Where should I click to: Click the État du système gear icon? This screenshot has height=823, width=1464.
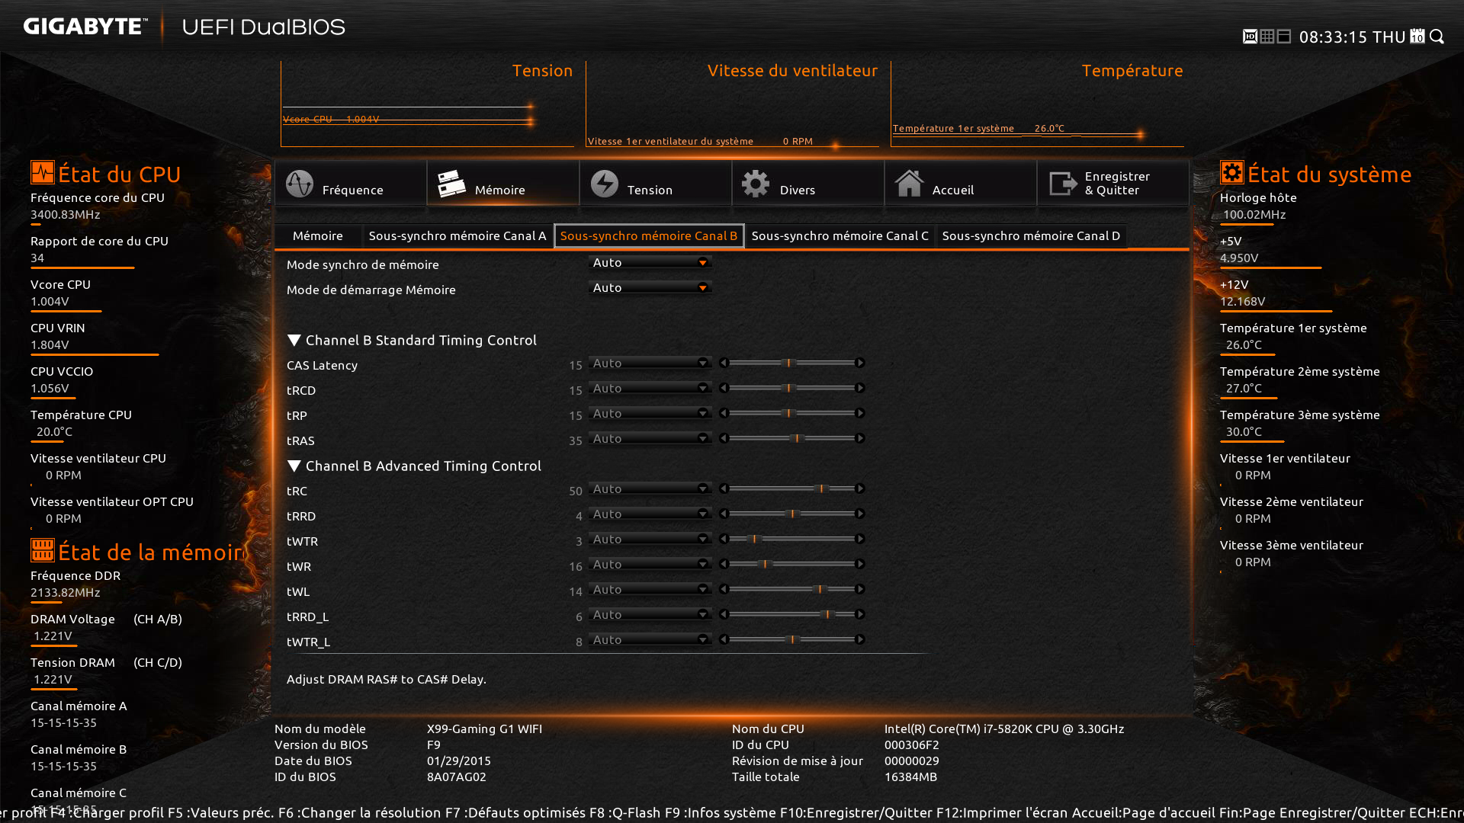1232,172
